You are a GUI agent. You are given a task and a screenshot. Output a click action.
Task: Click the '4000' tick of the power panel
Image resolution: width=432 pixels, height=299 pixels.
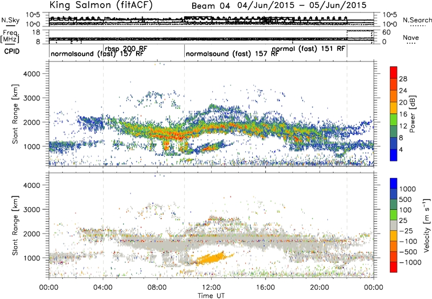coord(32,74)
